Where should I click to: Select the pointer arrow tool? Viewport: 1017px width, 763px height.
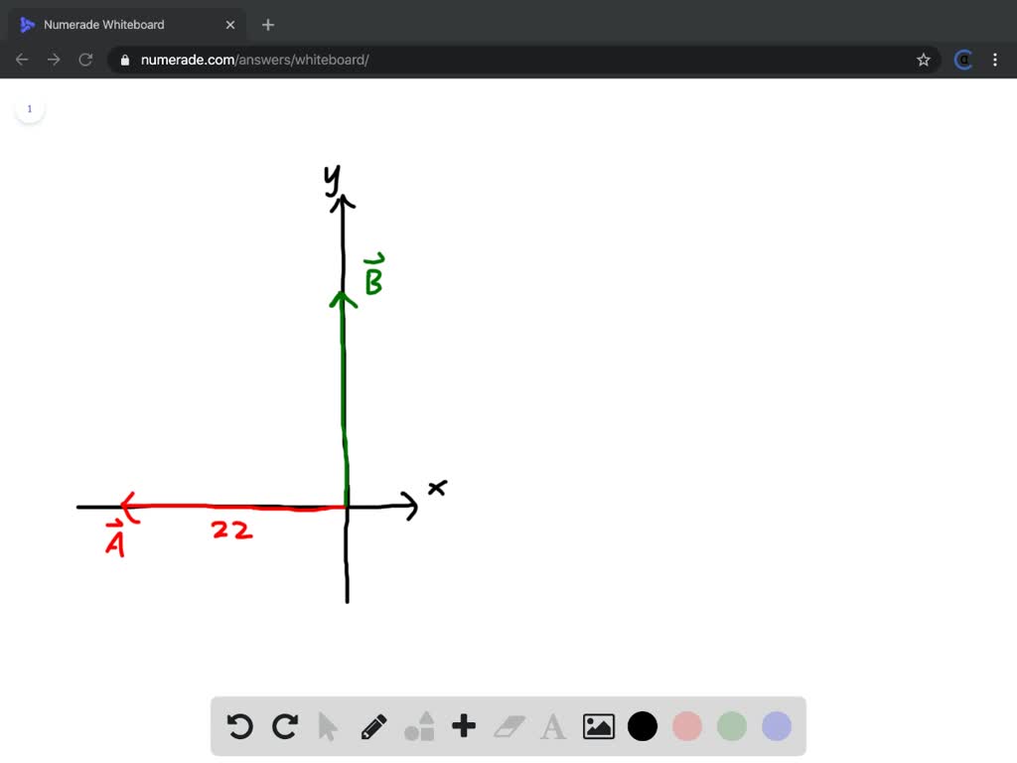coord(329,726)
